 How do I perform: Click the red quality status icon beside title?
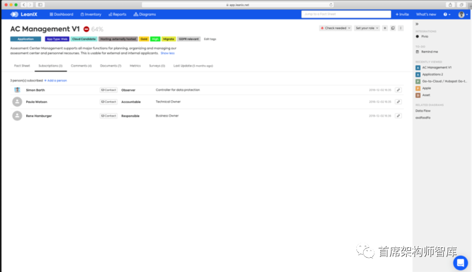coord(86,29)
